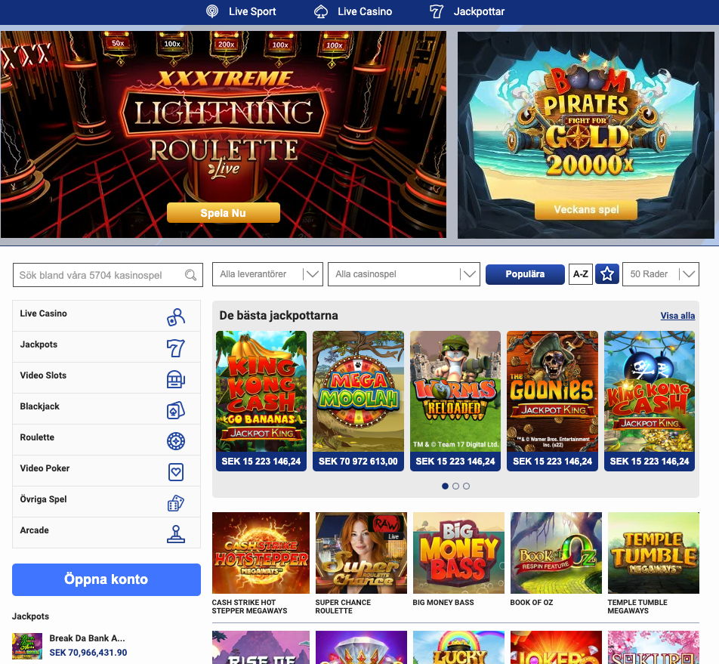This screenshot has width=719, height=664.
Task: Click the Veckans spel button
Action: tap(586, 209)
